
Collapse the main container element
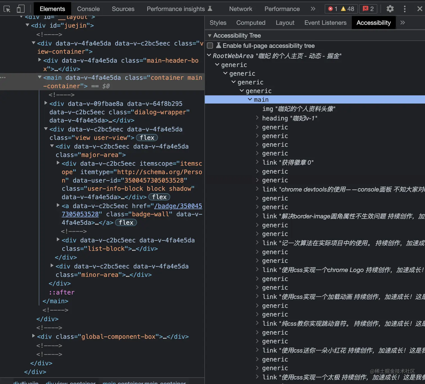tap(40, 77)
